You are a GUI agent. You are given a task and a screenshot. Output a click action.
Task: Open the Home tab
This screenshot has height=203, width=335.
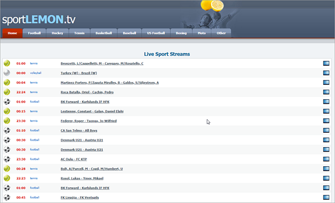click(x=12, y=33)
